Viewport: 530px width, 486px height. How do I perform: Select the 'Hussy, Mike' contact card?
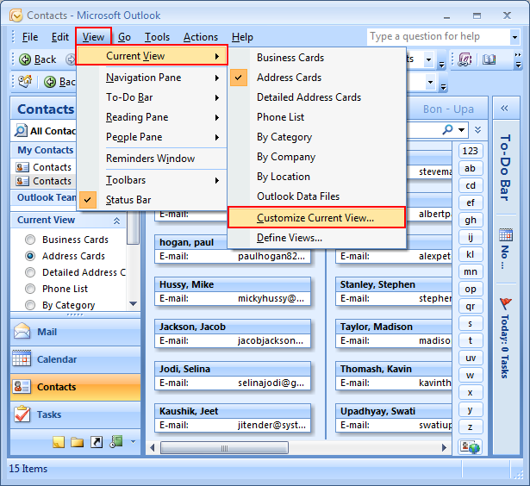[233, 291]
